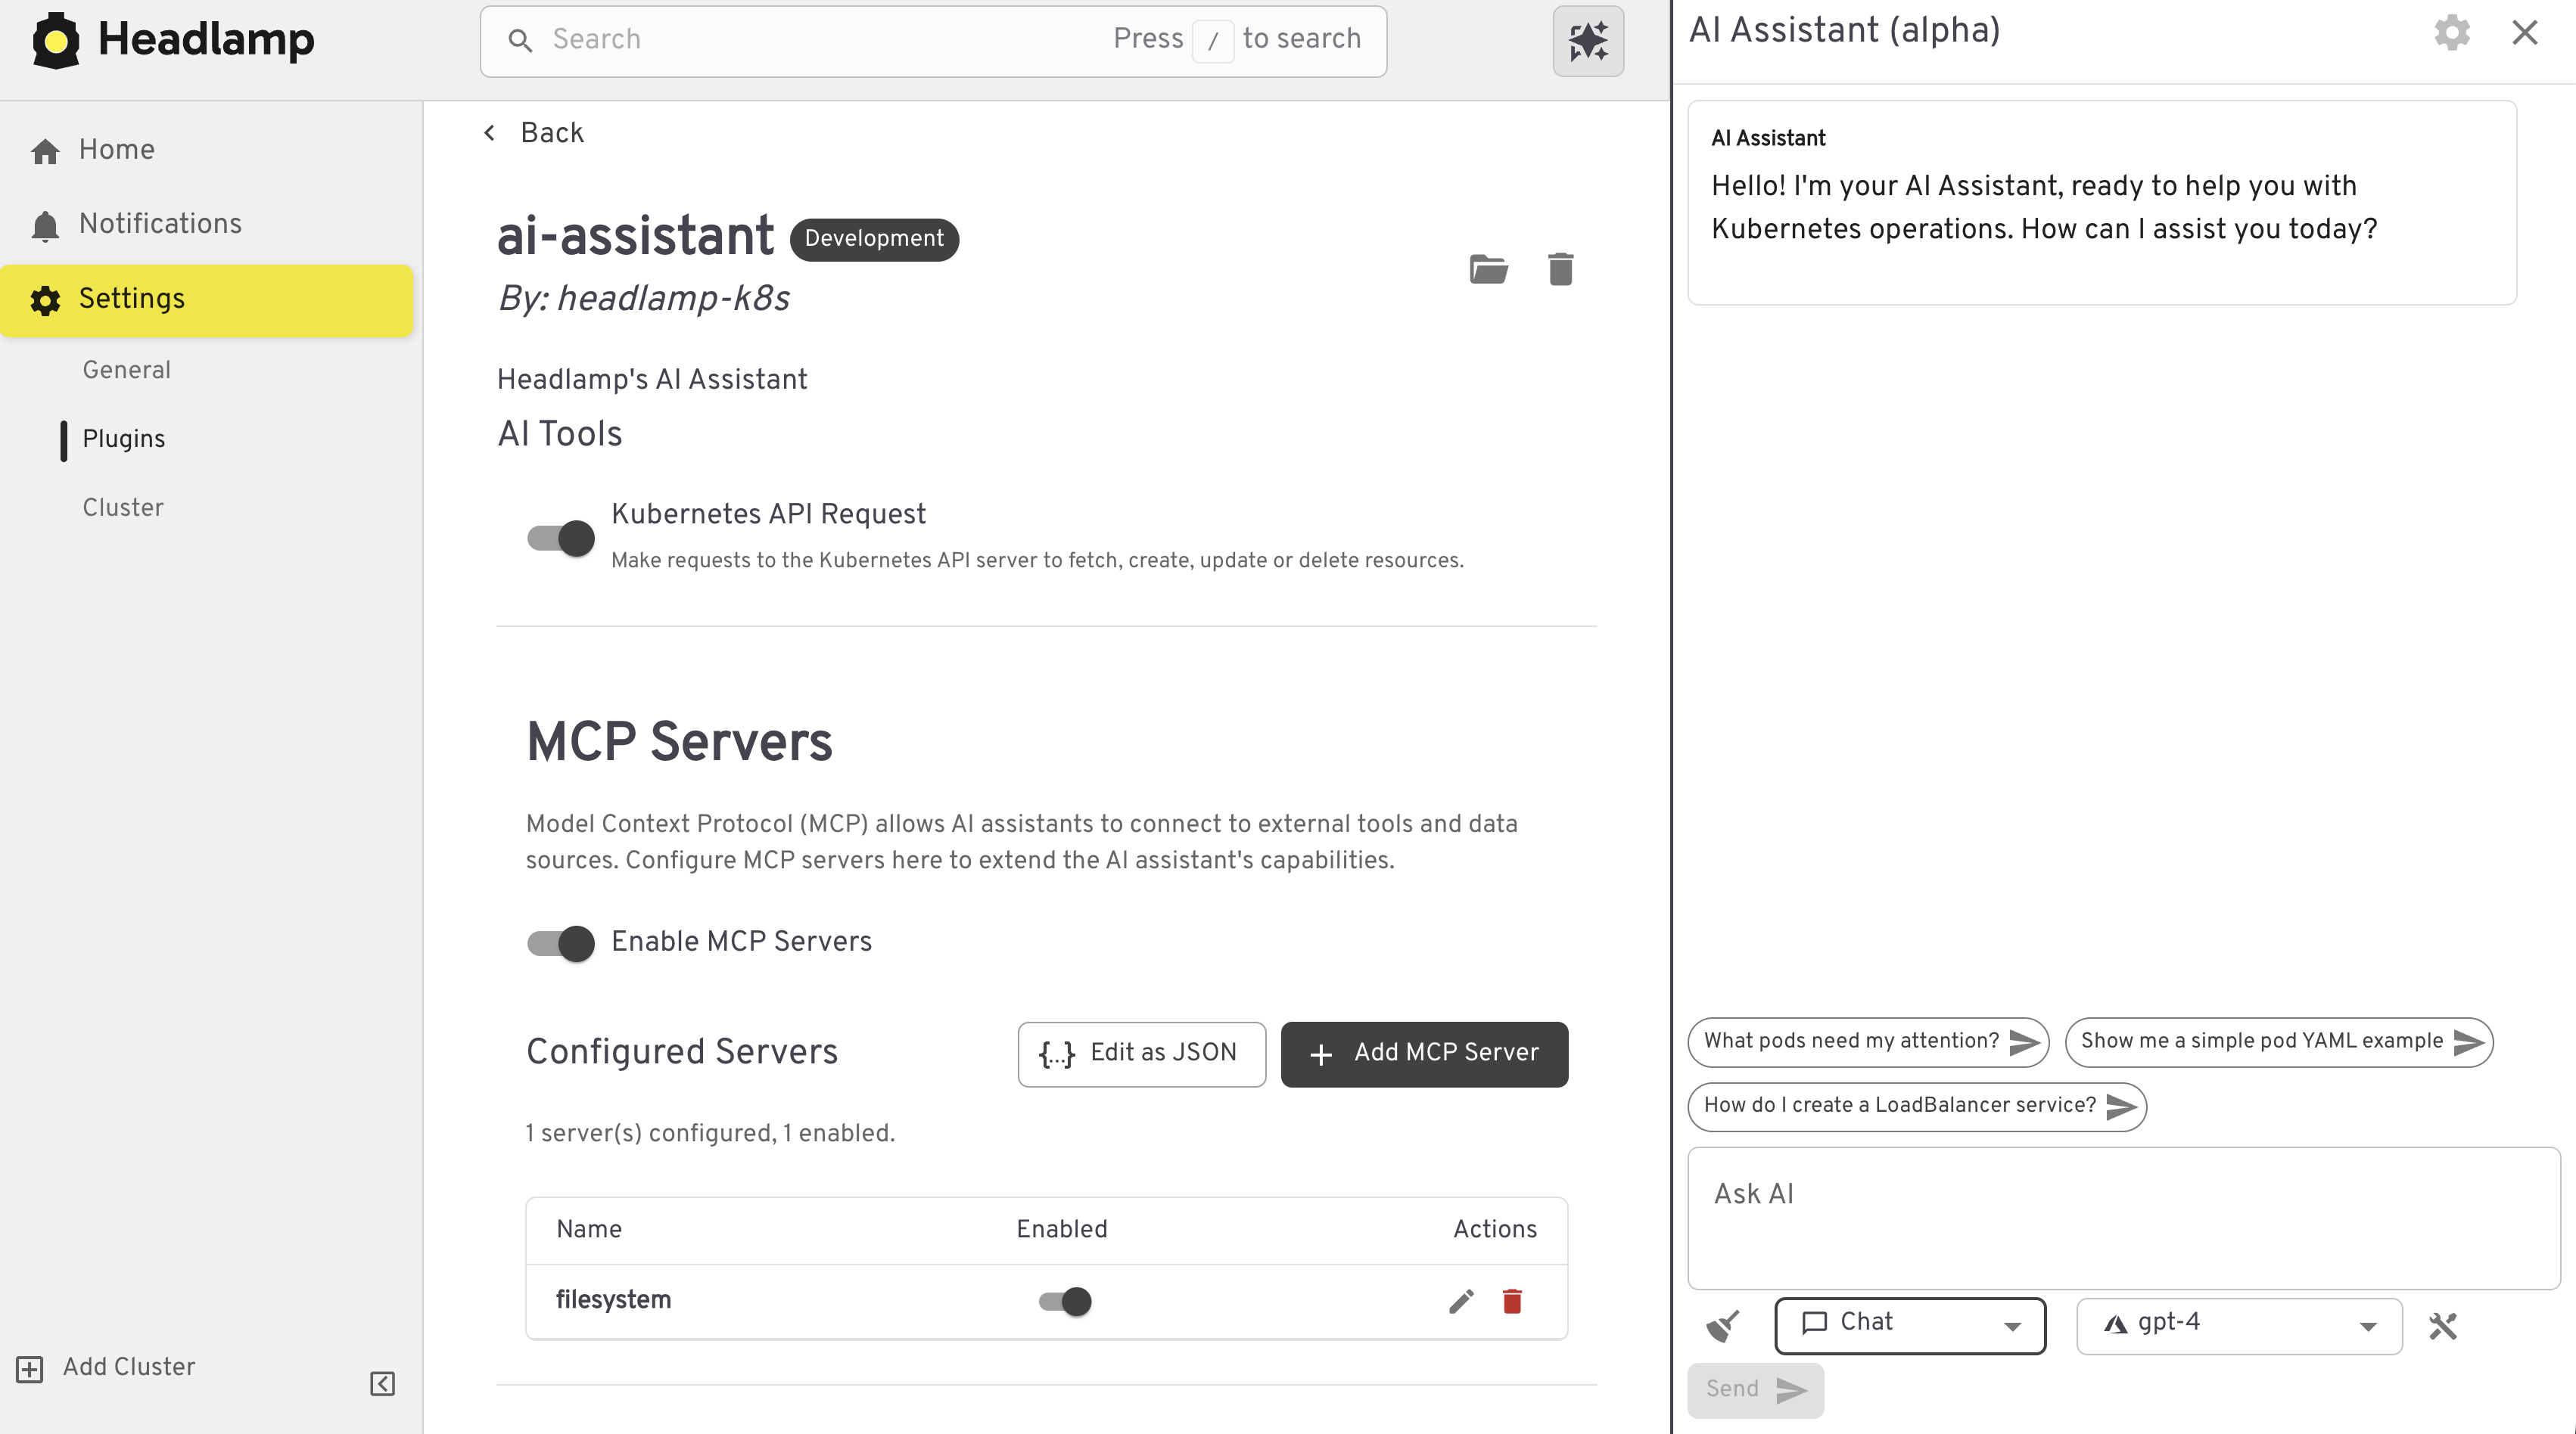The image size is (2576, 1434).
Task: Click the AI Assistant greeting message
Action: pyautogui.click(x=2044, y=206)
